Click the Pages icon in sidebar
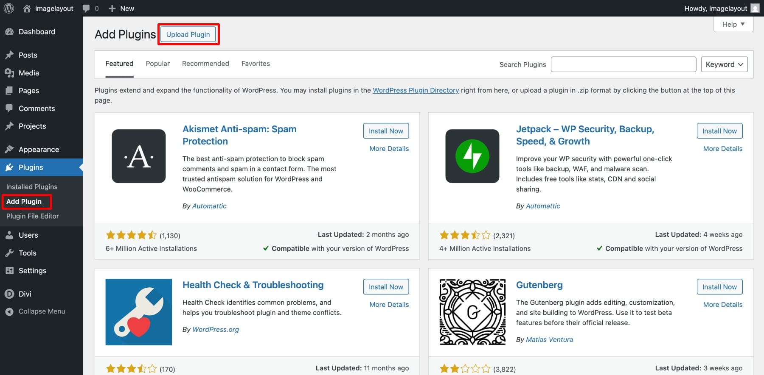Viewport: 764px width, 375px height. click(x=9, y=91)
